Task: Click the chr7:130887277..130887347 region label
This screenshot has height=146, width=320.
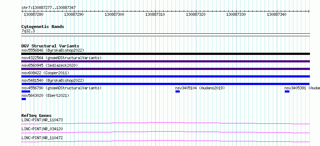Action: click(49, 8)
